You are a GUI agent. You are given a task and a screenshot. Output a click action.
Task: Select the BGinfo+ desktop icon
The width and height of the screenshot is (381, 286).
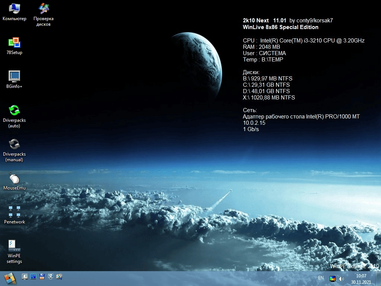coord(15,80)
